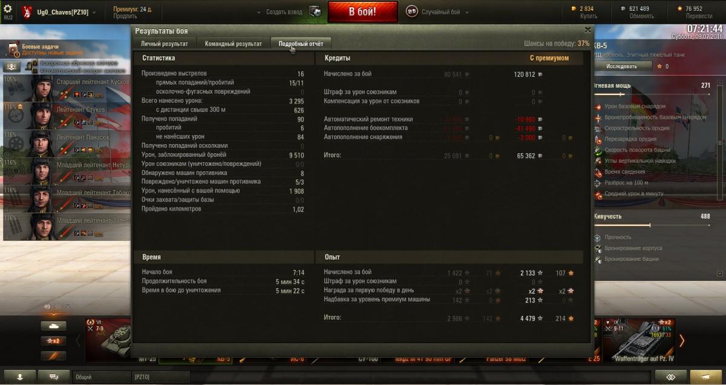Select the Waffenträger auf Pz. IV tank
Viewport: 726px width, 385px height.
(x=639, y=339)
